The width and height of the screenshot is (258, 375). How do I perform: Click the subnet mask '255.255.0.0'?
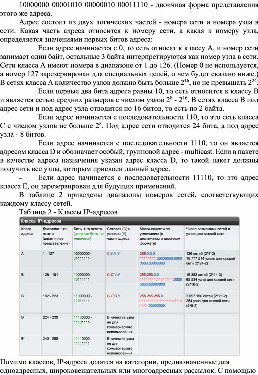coord(149,275)
